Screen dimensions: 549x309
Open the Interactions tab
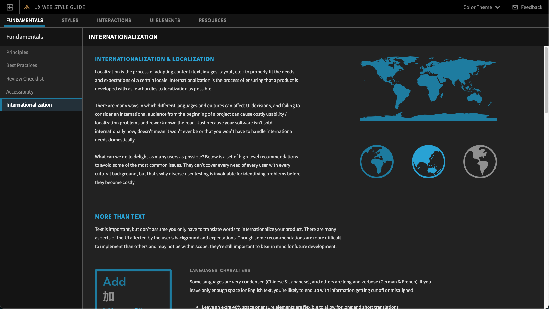click(114, 21)
